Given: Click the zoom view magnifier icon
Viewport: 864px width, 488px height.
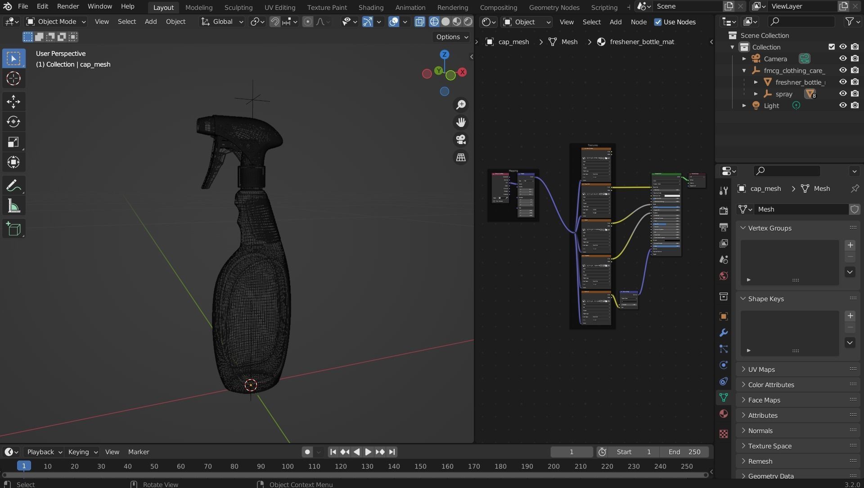Looking at the screenshot, I should click(x=461, y=105).
